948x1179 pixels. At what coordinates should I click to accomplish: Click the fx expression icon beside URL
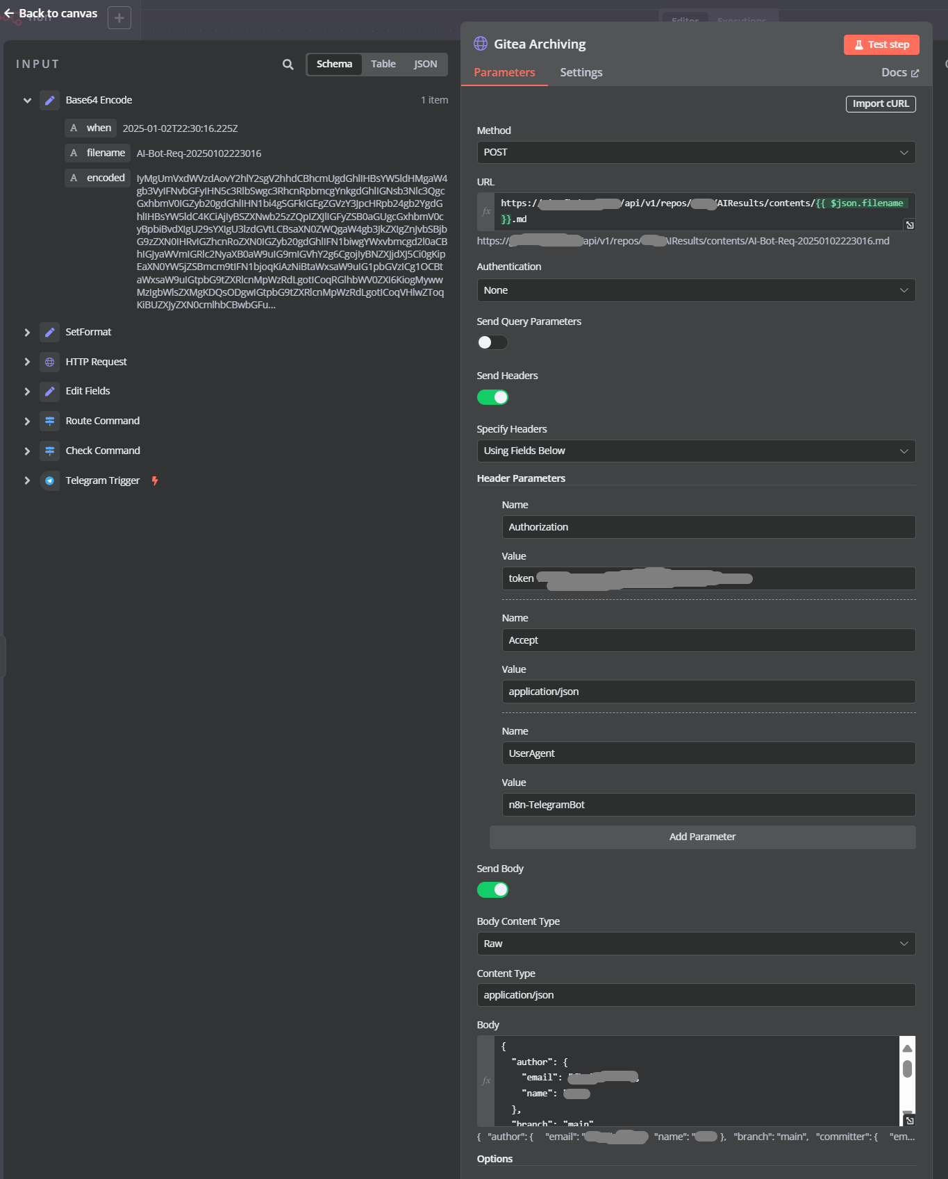tap(486, 211)
